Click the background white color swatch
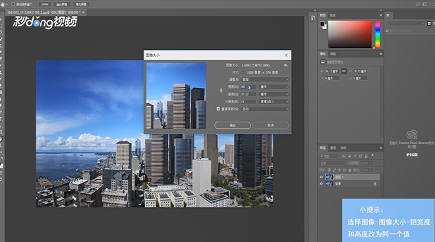 click(x=325, y=27)
